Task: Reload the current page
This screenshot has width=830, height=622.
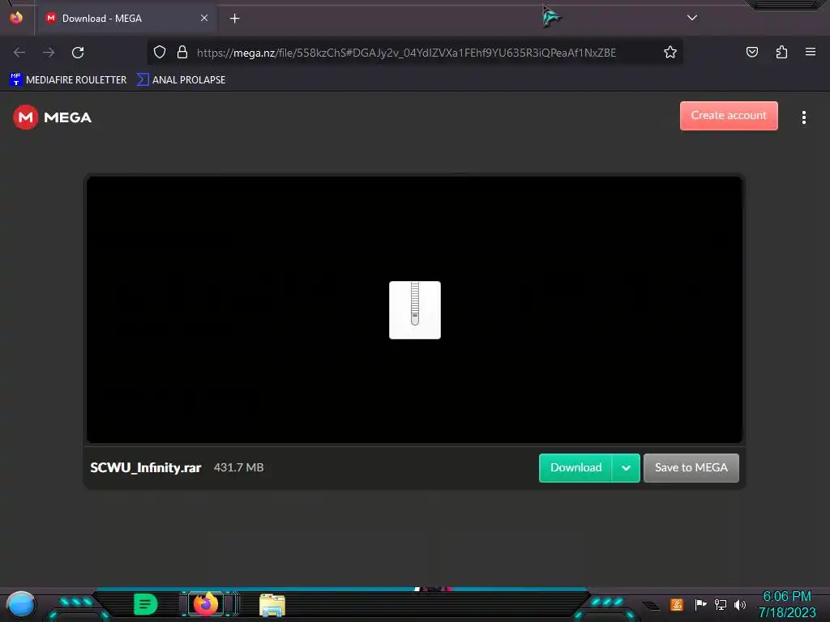Action: (x=78, y=53)
